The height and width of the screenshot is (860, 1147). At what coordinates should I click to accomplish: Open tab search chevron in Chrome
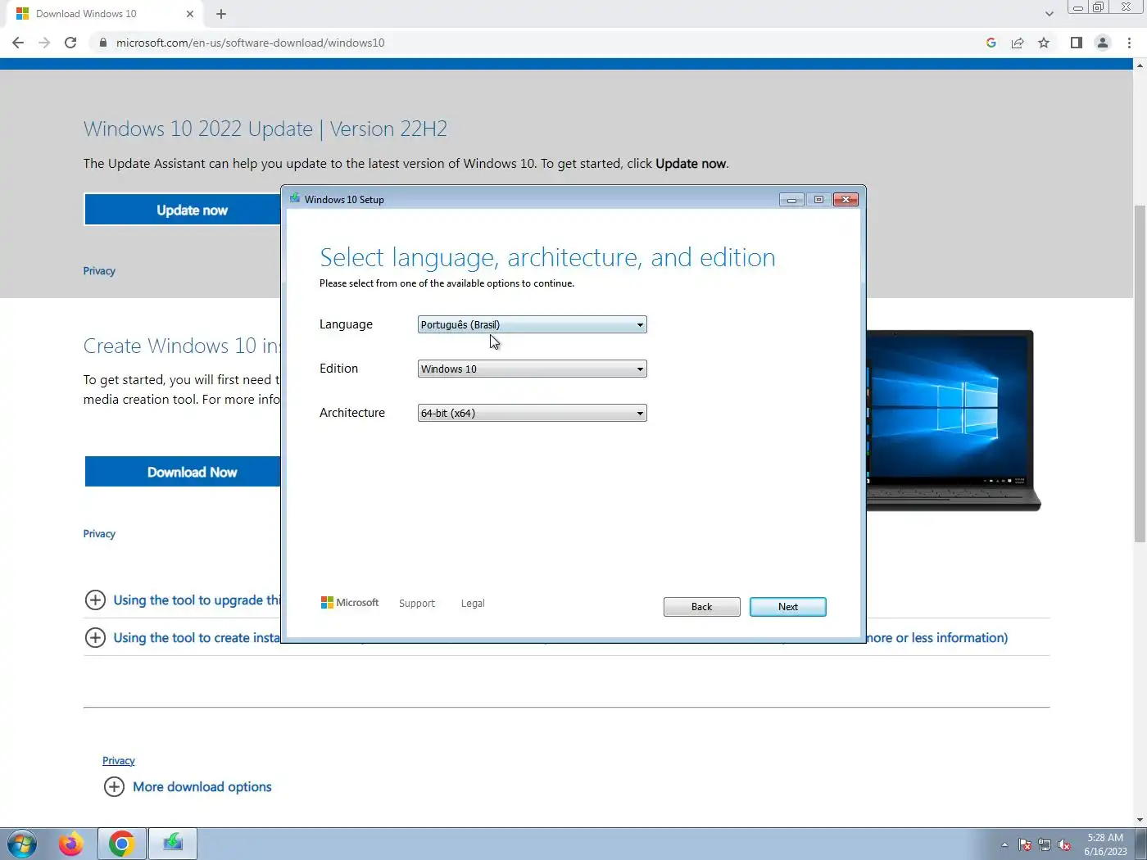[1050, 14]
